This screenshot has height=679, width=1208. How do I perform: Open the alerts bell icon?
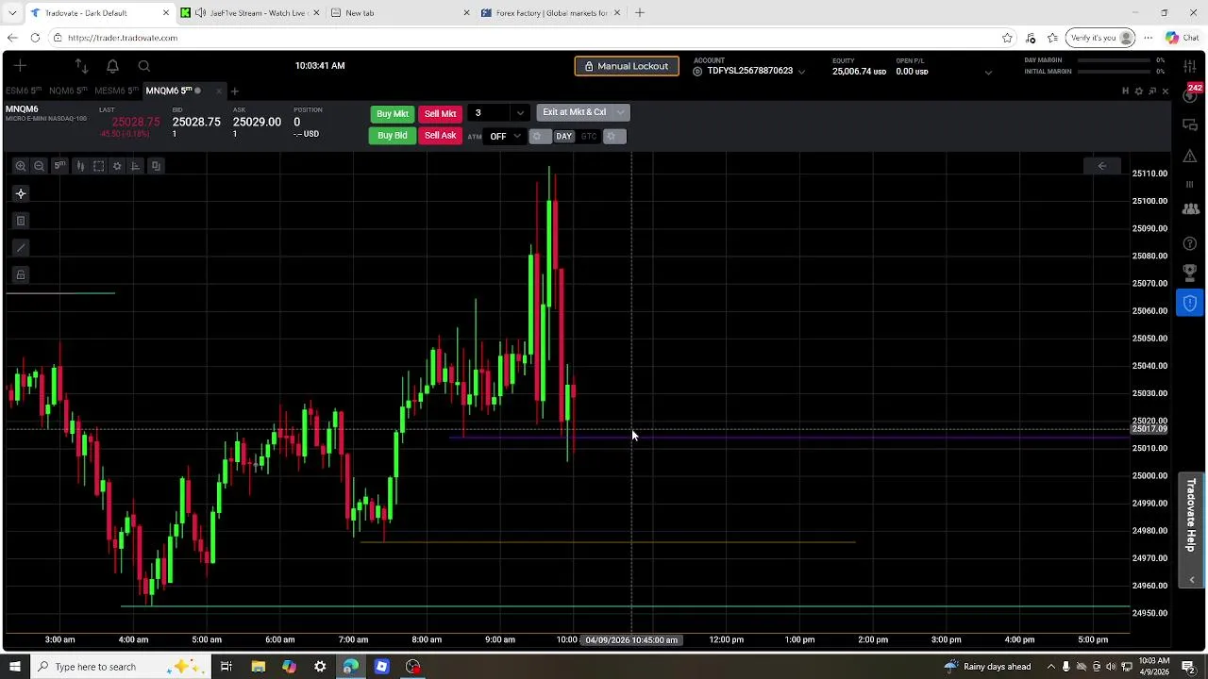click(x=112, y=66)
